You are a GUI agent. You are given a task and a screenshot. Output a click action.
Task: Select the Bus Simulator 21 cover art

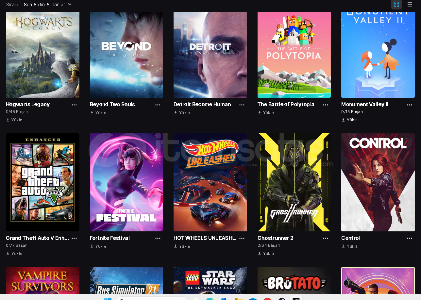(126, 280)
